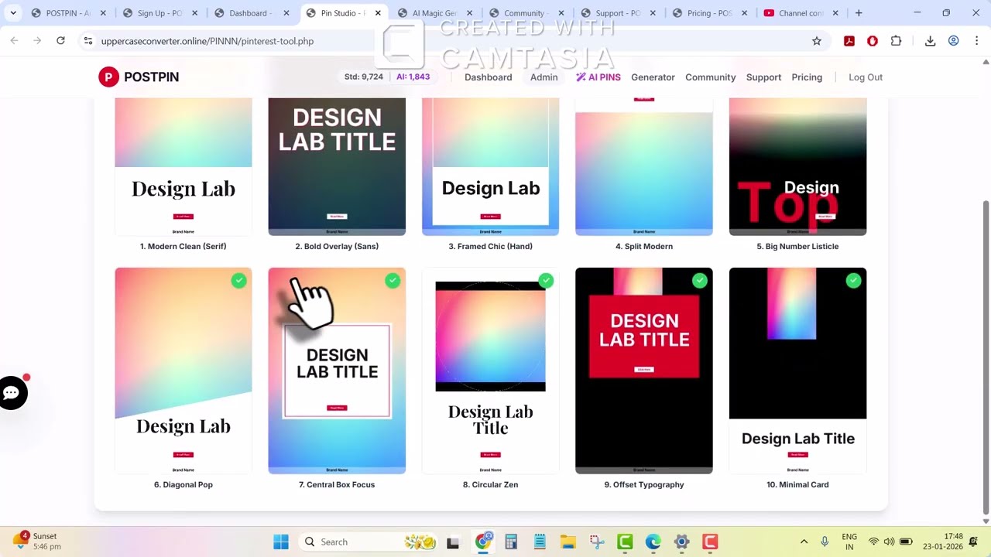Open the Generator nav link

click(x=653, y=77)
